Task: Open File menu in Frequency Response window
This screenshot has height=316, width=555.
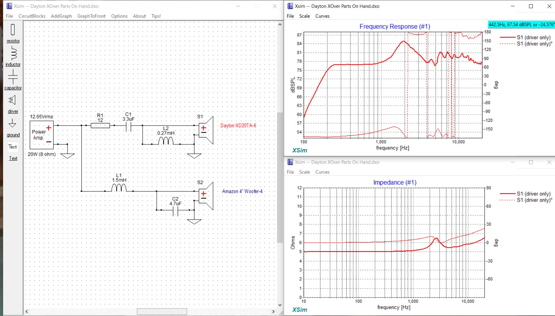Action: pyautogui.click(x=290, y=16)
